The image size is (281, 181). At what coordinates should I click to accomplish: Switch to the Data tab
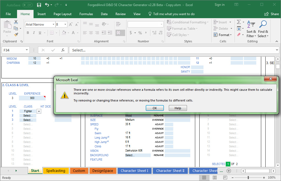104,14
